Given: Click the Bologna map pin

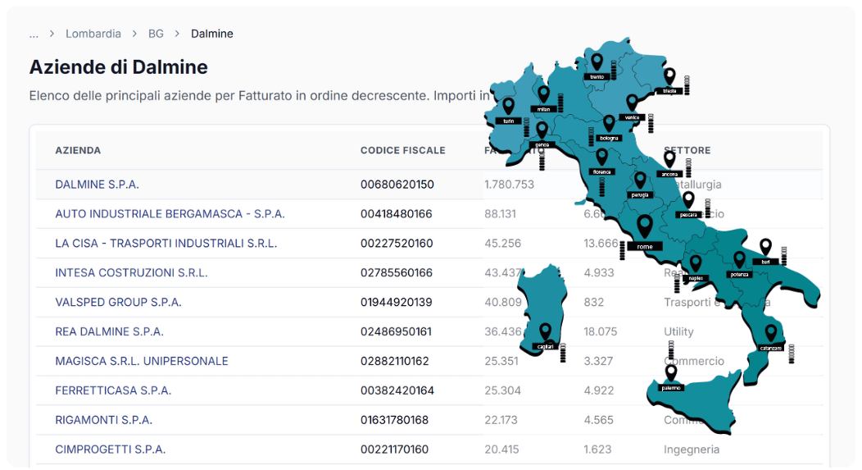Looking at the screenshot, I should pyautogui.click(x=609, y=123).
